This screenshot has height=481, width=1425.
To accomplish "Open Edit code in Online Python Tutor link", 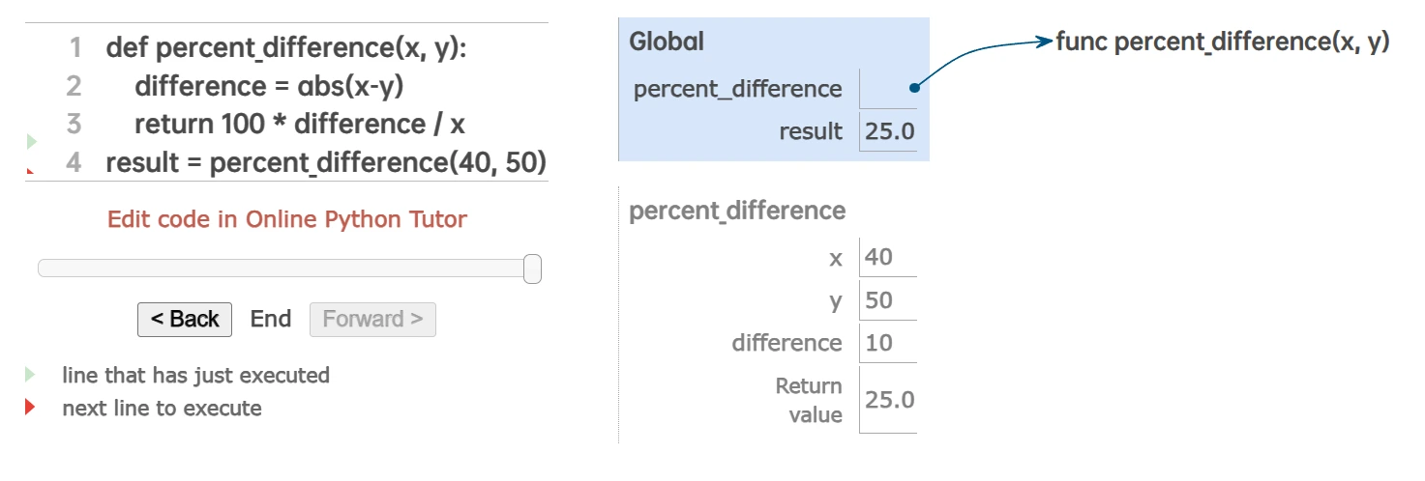I will coord(286,219).
